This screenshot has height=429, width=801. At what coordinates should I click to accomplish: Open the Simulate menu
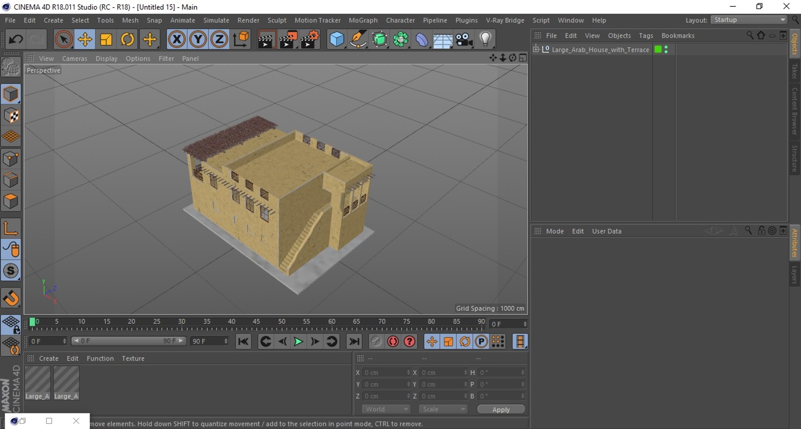pos(216,20)
